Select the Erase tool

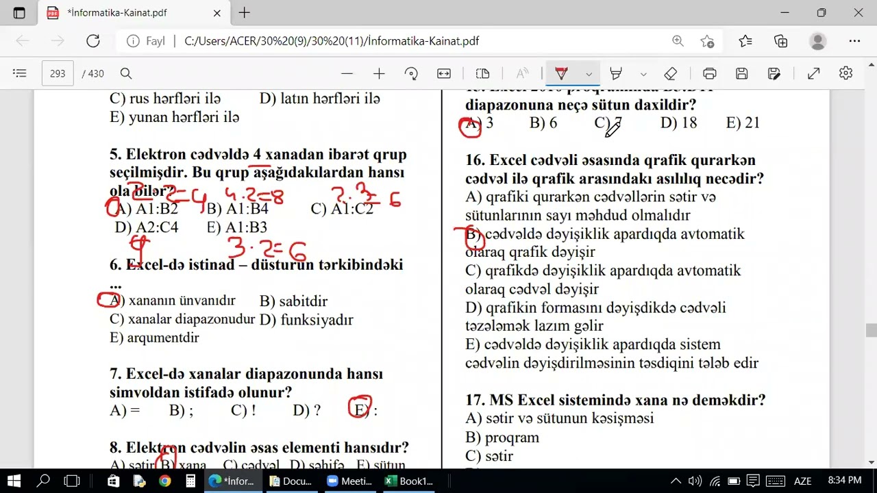pos(671,73)
